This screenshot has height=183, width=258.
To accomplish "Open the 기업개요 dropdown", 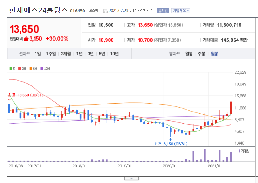I will [181, 11].
